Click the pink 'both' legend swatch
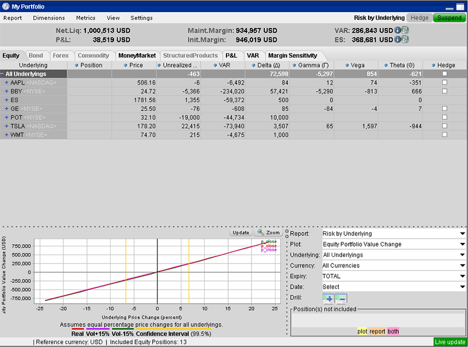The width and height of the screenshot is (468, 347). [x=393, y=331]
